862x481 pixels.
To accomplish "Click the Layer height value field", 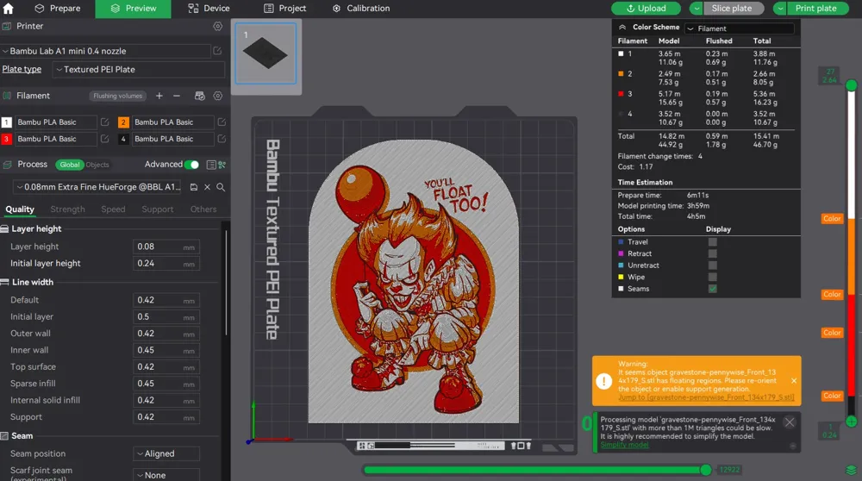I will tap(166, 247).
